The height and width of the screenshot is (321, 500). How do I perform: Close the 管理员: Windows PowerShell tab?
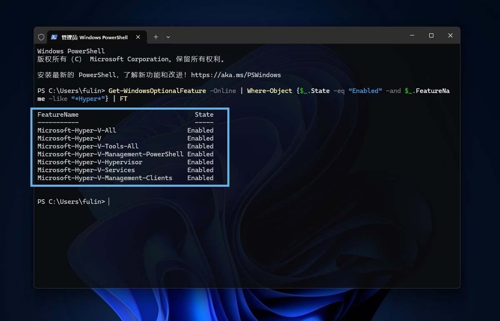[138, 37]
